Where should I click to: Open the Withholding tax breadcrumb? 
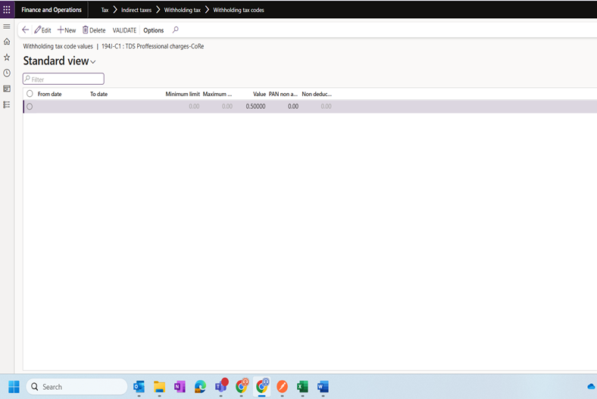[183, 10]
